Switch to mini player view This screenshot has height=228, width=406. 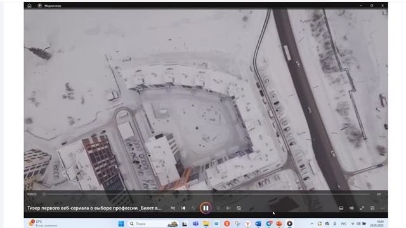[372, 208]
